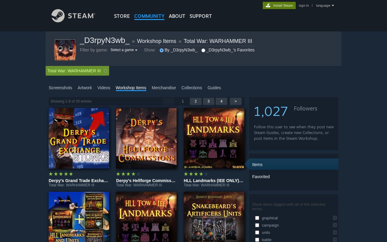This screenshot has width=387, height=242.
Task: Click the 1,027 followers count
Action: [271, 111]
